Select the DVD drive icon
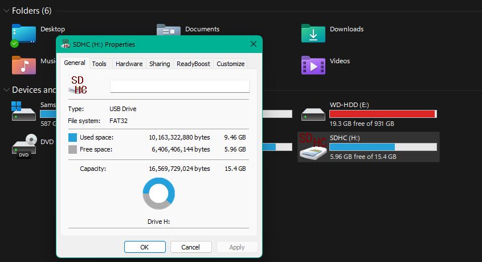 (x=24, y=146)
